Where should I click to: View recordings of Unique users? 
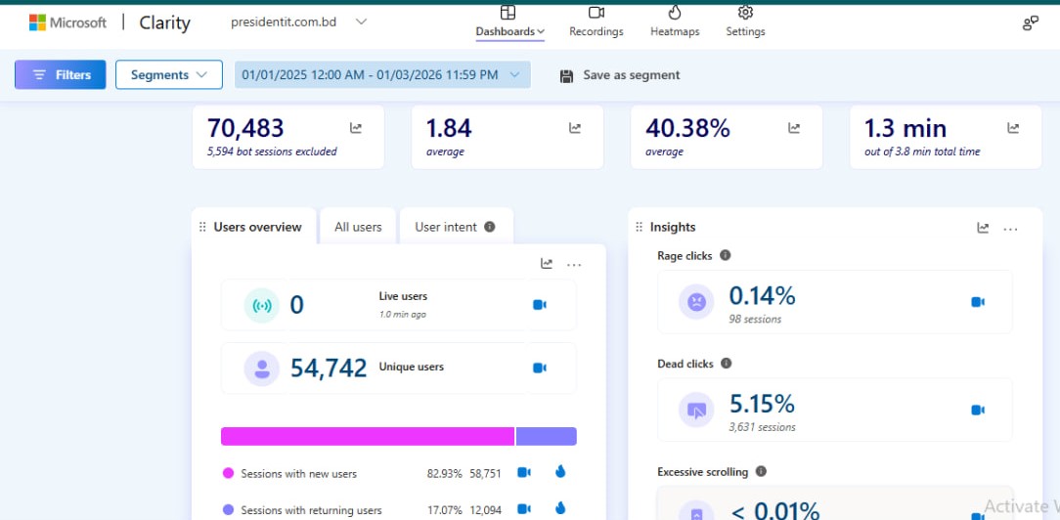539,368
